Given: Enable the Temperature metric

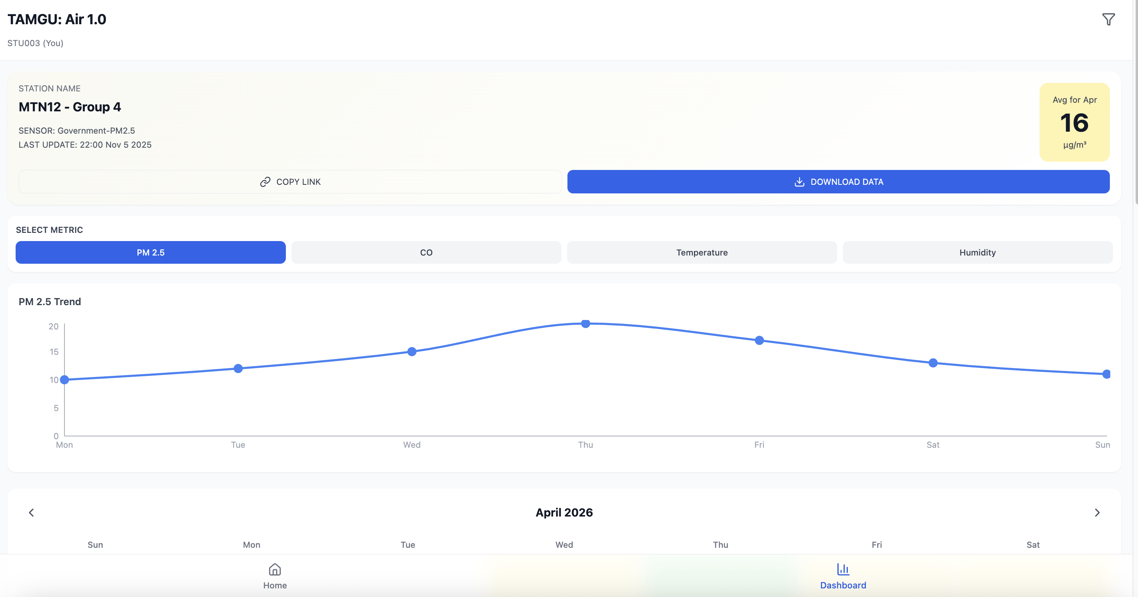Looking at the screenshot, I should [x=701, y=252].
